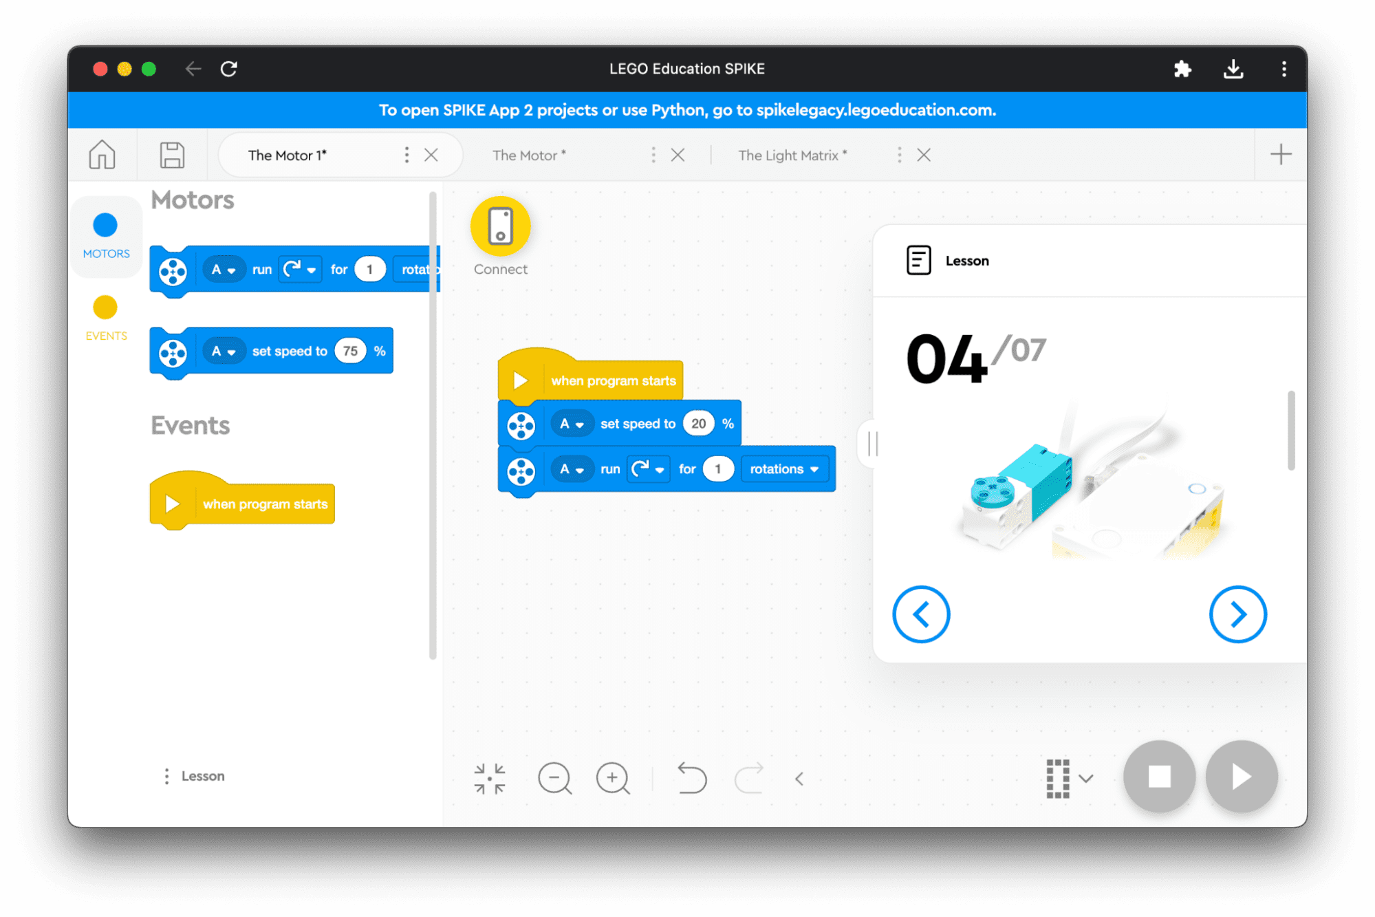Toggle the zoom out control
1375x917 pixels.
554,778
